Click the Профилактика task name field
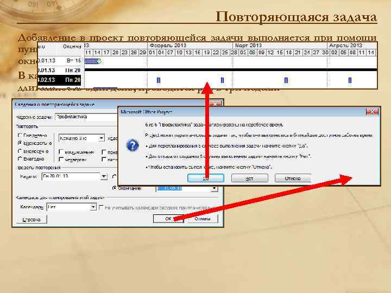Screen dimensions: 391x293 tap(86, 117)
